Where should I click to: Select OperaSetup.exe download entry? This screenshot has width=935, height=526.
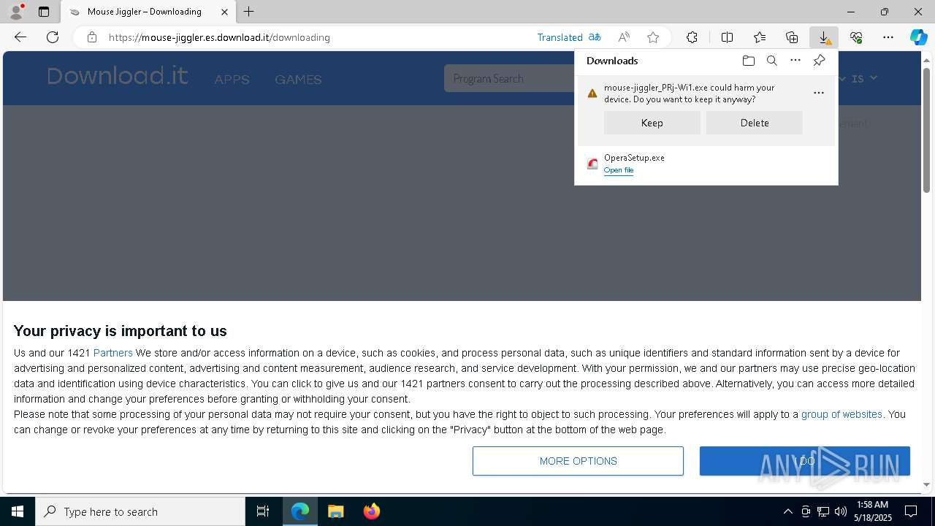tap(706, 164)
